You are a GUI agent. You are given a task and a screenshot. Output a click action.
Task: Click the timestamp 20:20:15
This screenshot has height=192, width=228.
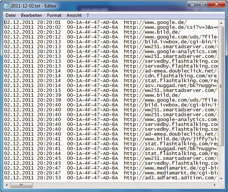[49, 90]
